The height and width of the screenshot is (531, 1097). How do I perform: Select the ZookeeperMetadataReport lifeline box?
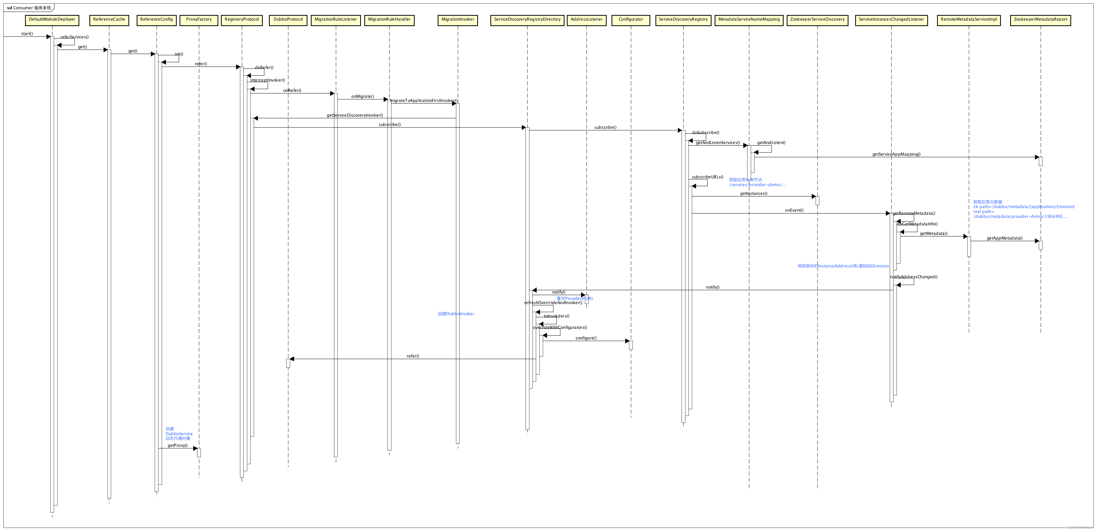click(x=1040, y=20)
